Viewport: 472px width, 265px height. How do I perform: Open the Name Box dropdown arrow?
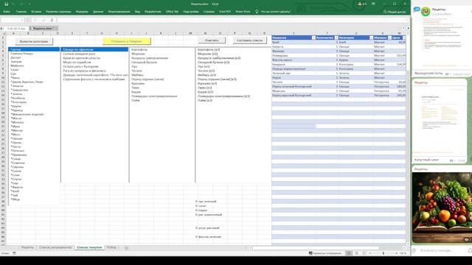click(22, 20)
